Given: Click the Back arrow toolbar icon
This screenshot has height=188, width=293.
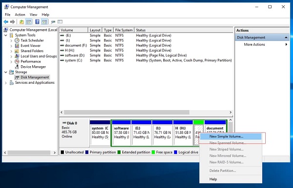Looking at the screenshot, I should pyautogui.click(x=6, y=22).
